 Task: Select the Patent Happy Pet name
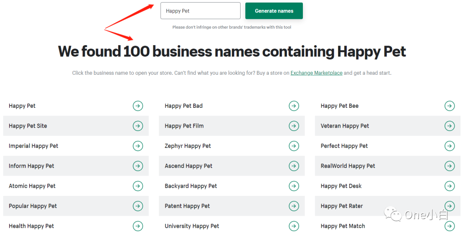(187, 206)
